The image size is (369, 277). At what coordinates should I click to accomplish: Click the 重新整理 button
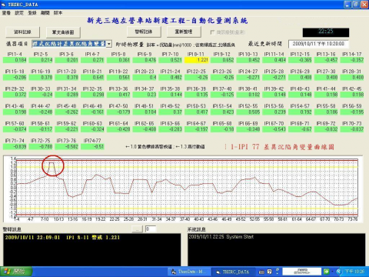tap(184, 32)
